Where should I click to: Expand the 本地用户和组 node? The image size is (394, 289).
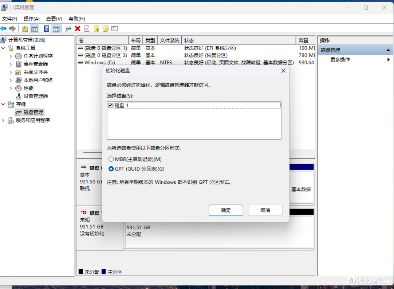[11, 80]
